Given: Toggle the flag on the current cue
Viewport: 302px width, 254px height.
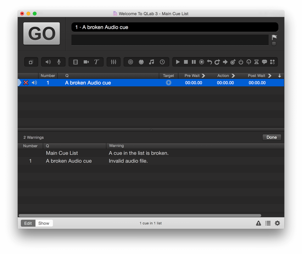Looking at the screenshot, I should click(274, 37).
